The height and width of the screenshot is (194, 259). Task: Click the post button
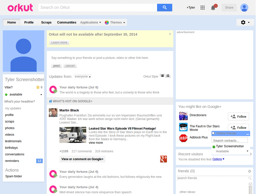(56, 66)
